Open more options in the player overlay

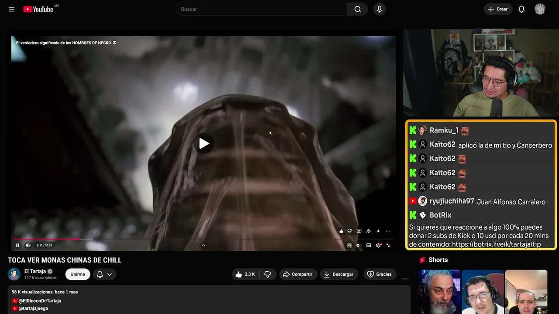pyautogui.click(x=388, y=231)
